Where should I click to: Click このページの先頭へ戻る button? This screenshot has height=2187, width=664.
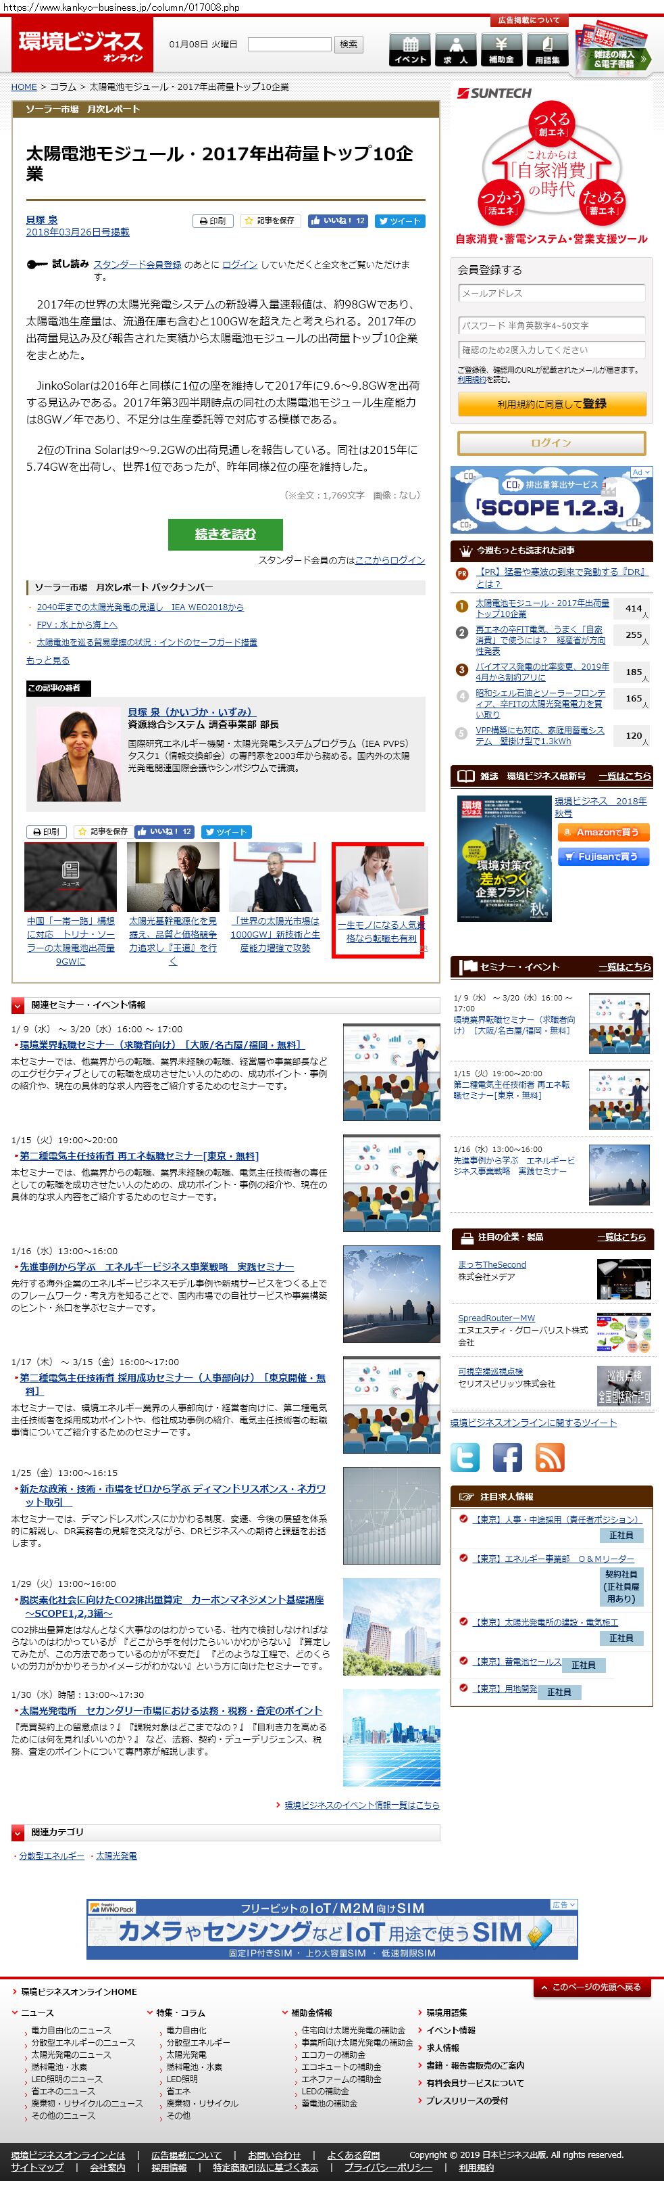click(593, 1987)
